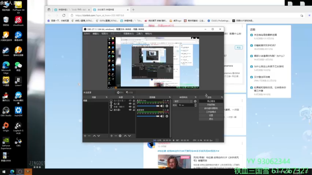
Task: Move the source up in the list
Action: pos(125,136)
